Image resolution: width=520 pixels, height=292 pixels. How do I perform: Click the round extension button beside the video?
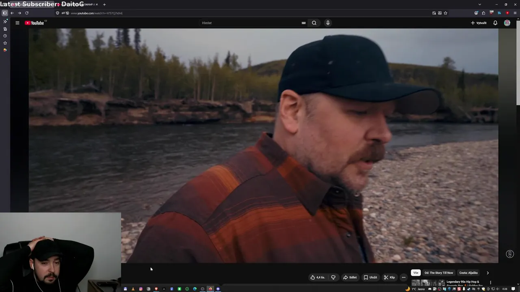[510, 254]
